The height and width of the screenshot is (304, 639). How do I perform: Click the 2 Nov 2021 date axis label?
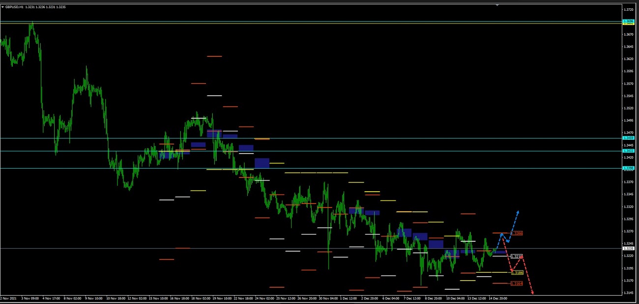click(x=8, y=298)
